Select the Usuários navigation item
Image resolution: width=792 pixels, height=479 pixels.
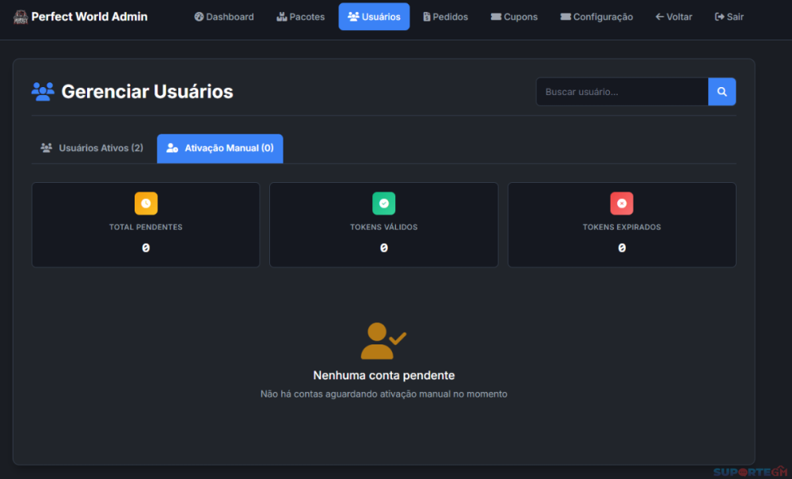(x=374, y=17)
